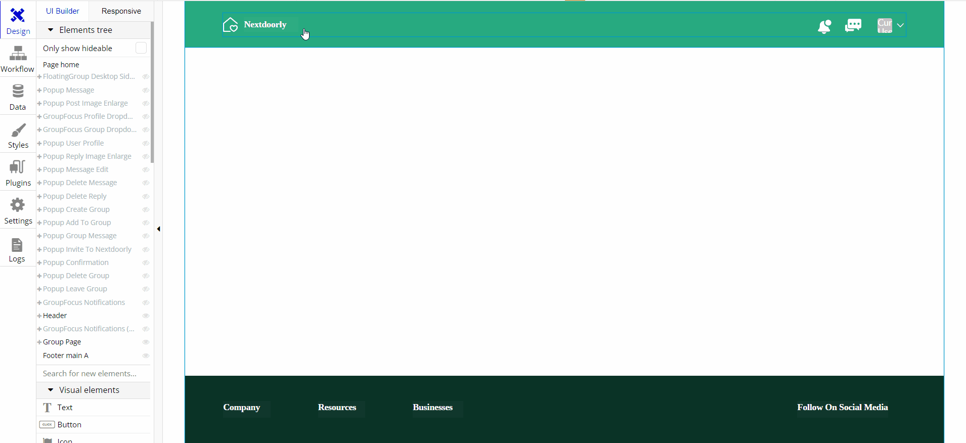Expand the Group Page tree node
The height and width of the screenshot is (443, 966).
39,342
